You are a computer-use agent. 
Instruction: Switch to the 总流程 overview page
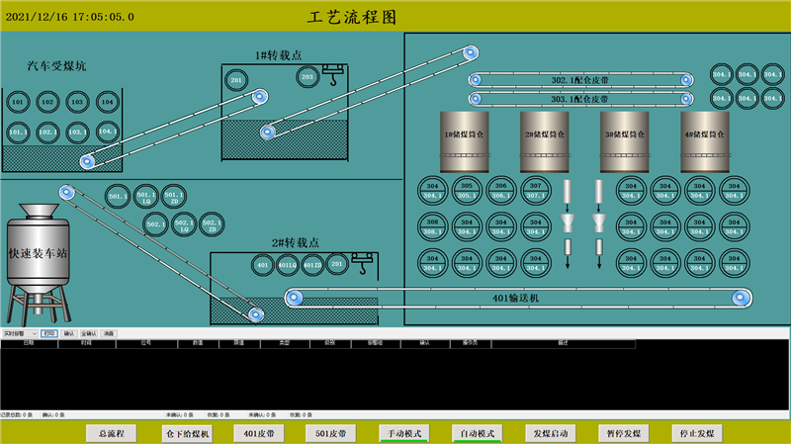(111, 433)
